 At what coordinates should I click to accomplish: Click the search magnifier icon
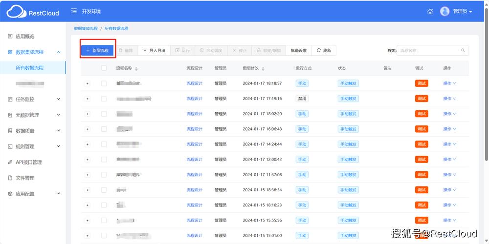(x=463, y=50)
